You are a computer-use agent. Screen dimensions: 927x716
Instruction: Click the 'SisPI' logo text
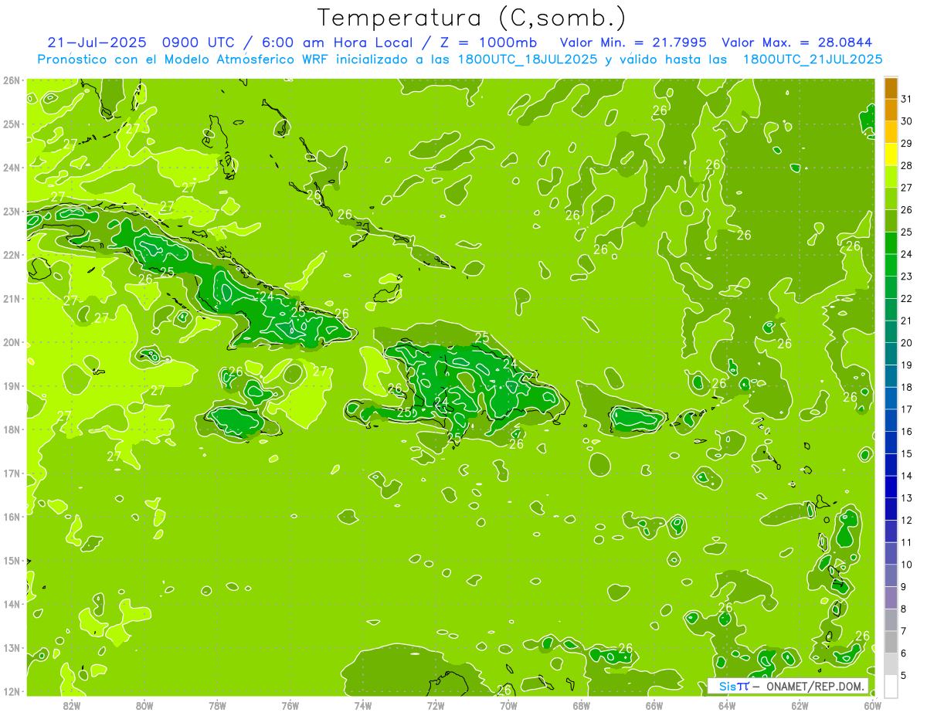click(734, 686)
